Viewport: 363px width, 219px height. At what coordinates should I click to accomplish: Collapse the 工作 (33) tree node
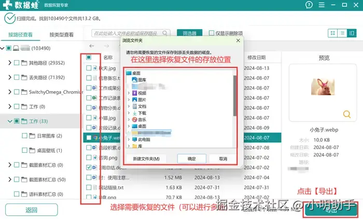9,121
